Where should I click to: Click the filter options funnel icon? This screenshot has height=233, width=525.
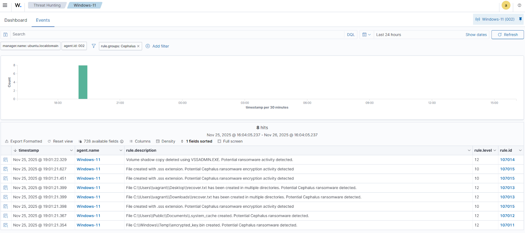pos(94,46)
